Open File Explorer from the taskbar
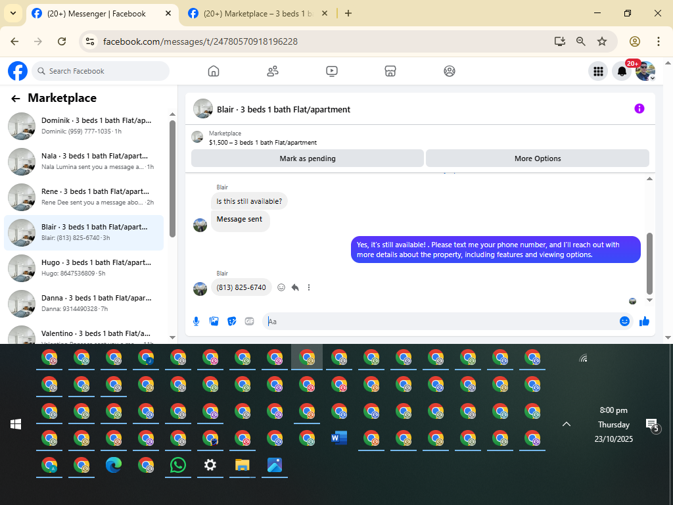 [x=243, y=465]
